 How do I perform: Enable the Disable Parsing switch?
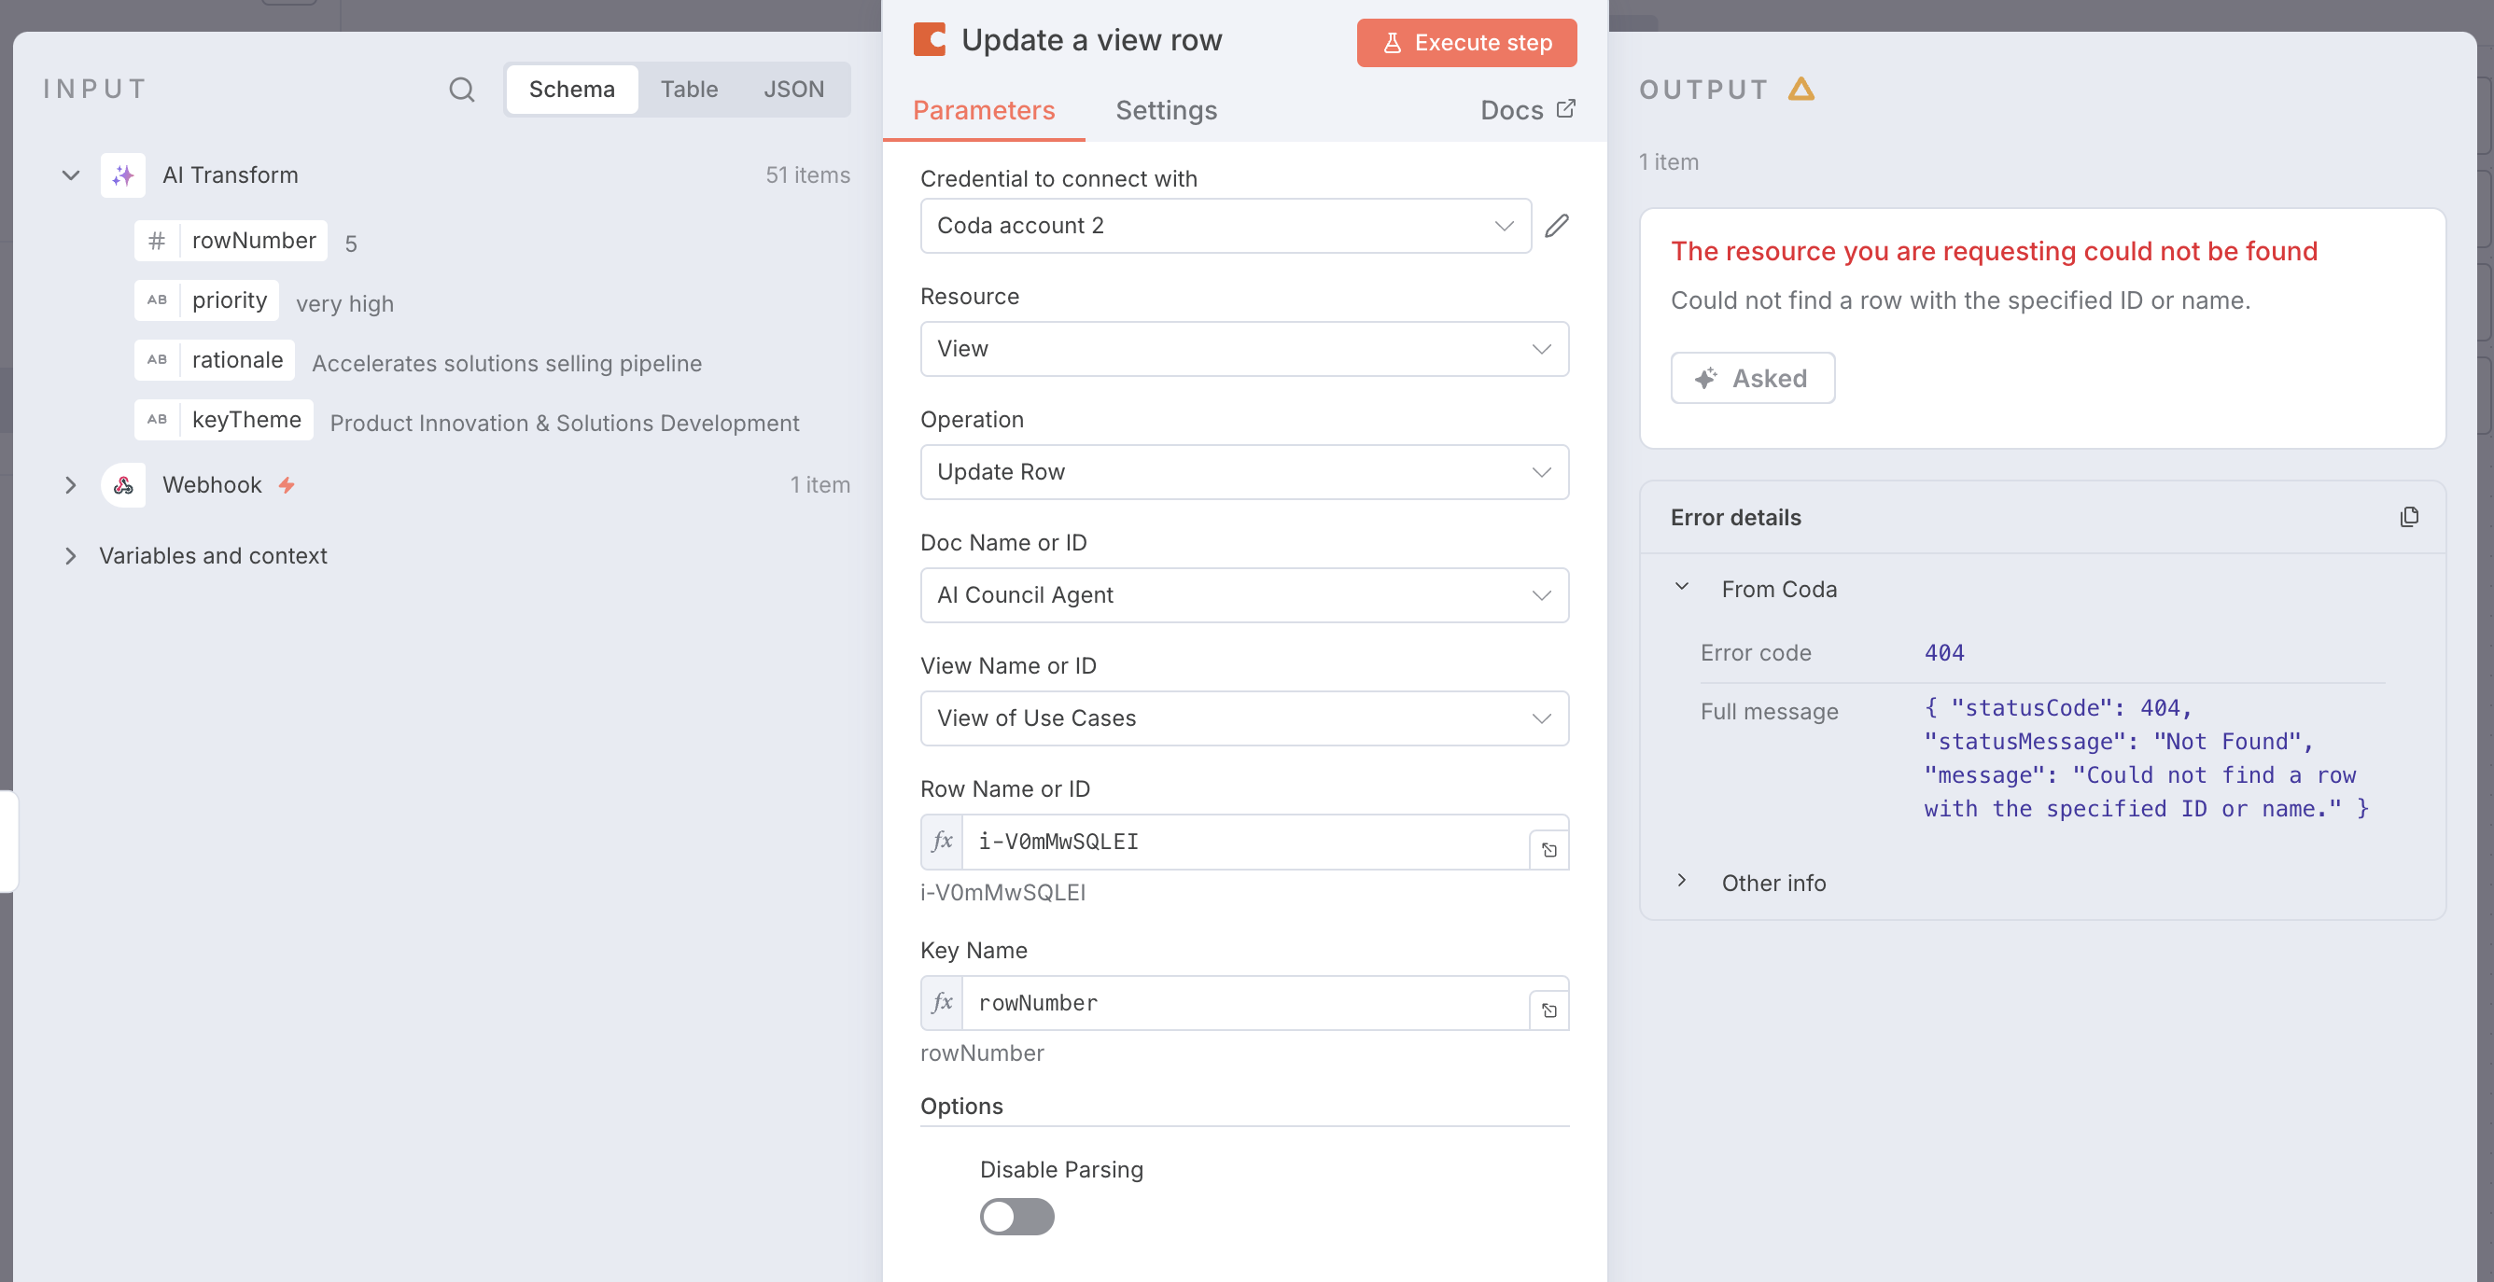click(1016, 1218)
